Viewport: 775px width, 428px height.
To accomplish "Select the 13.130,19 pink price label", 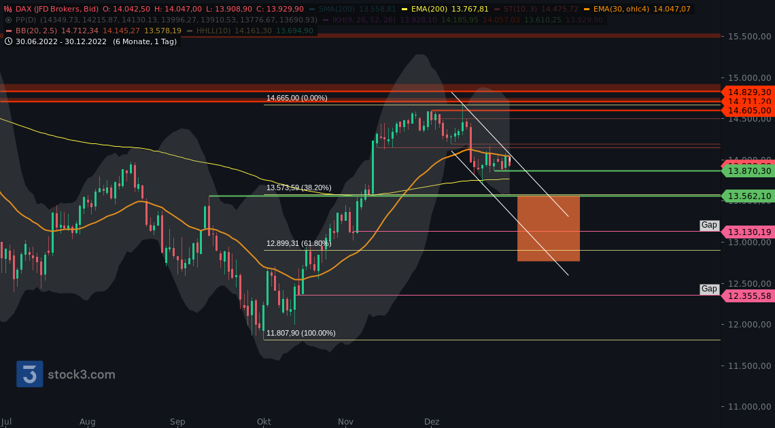I will tap(748, 232).
